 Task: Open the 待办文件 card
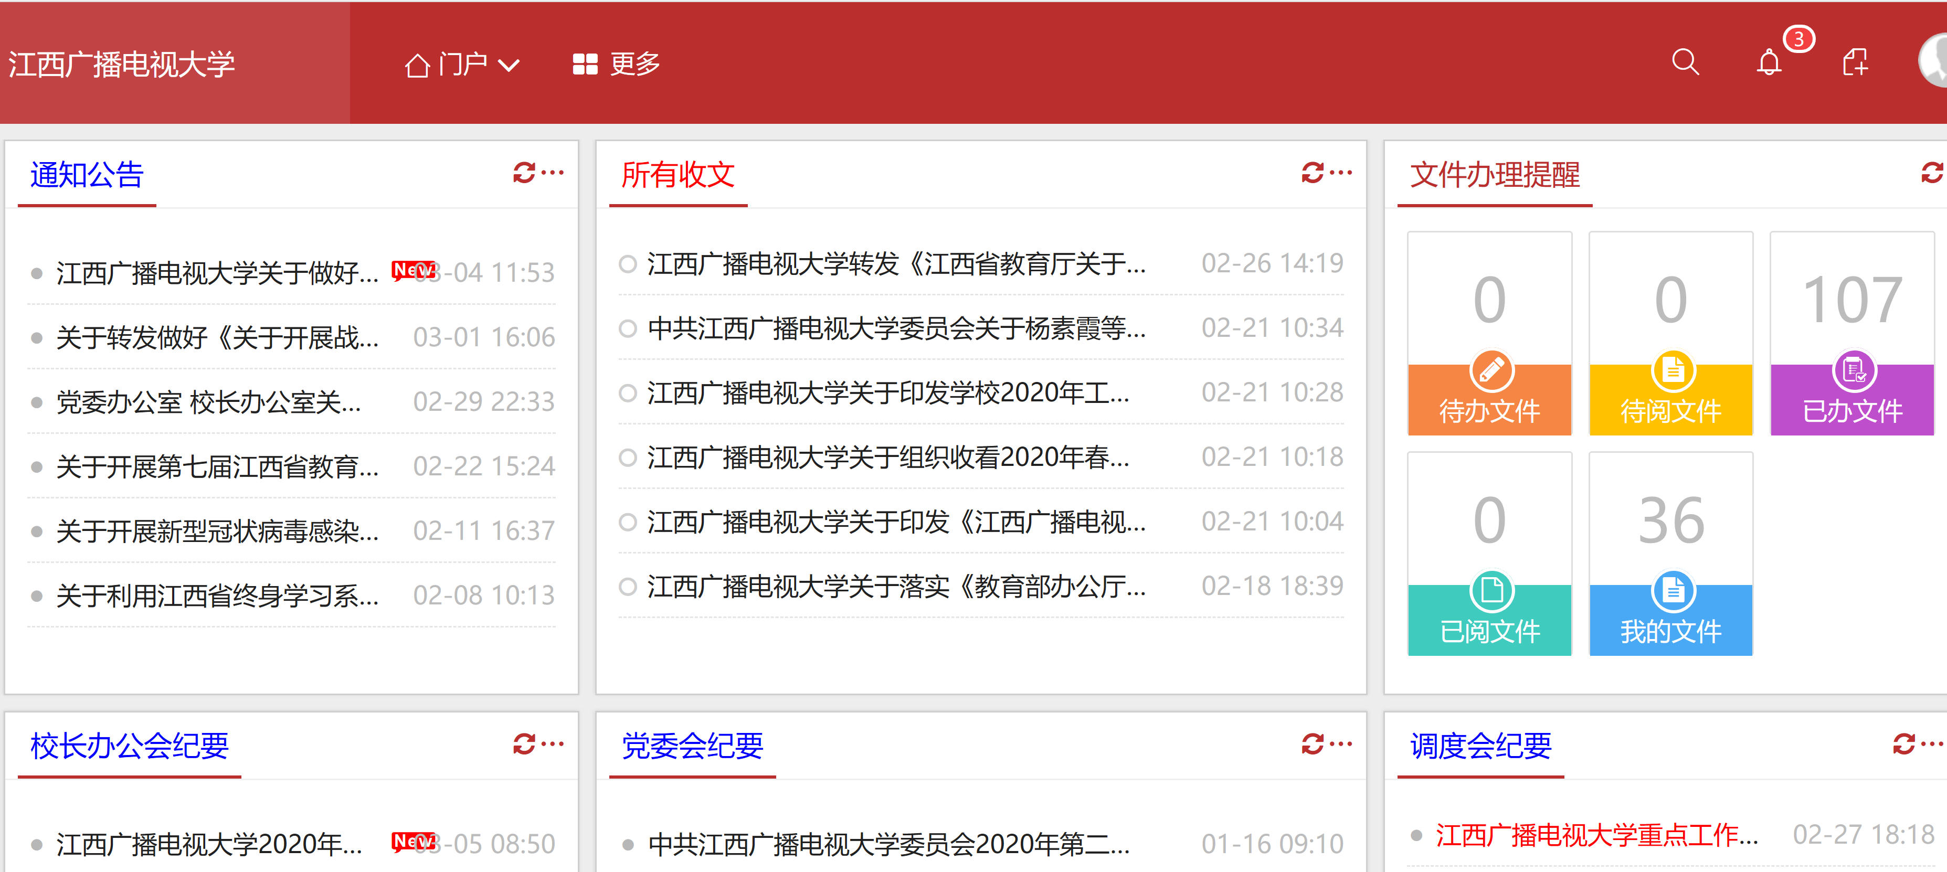pyautogui.click(x=1490, y=333)
